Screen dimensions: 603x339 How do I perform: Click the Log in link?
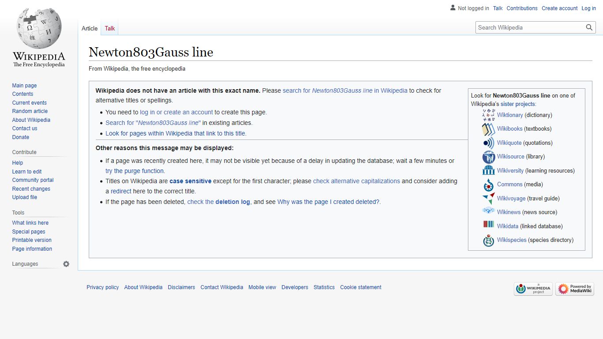tap(589, 8)
